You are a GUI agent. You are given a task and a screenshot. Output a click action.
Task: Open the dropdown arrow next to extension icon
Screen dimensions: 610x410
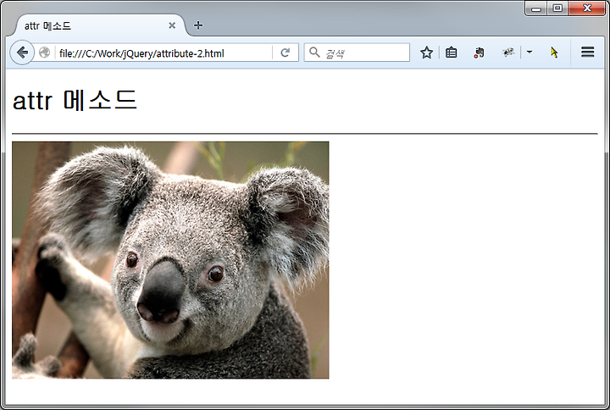[x=529, y=52]
